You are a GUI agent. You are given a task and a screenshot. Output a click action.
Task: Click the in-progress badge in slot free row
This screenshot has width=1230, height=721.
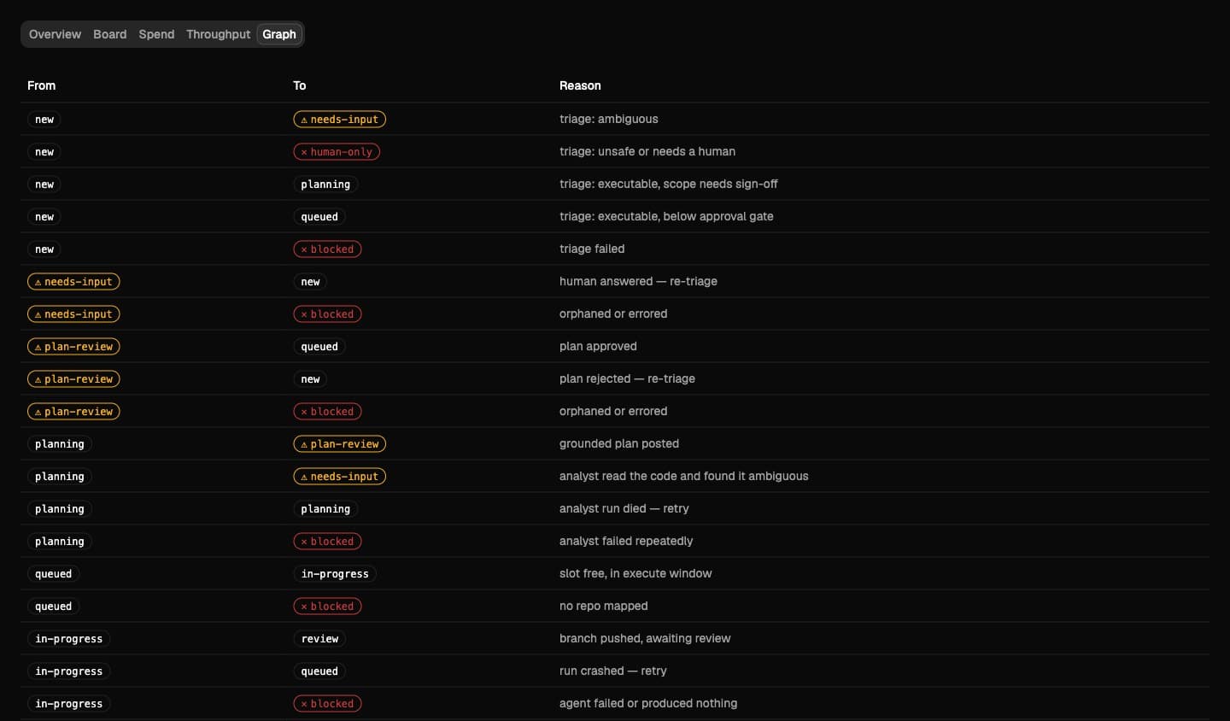coord(335,574)
